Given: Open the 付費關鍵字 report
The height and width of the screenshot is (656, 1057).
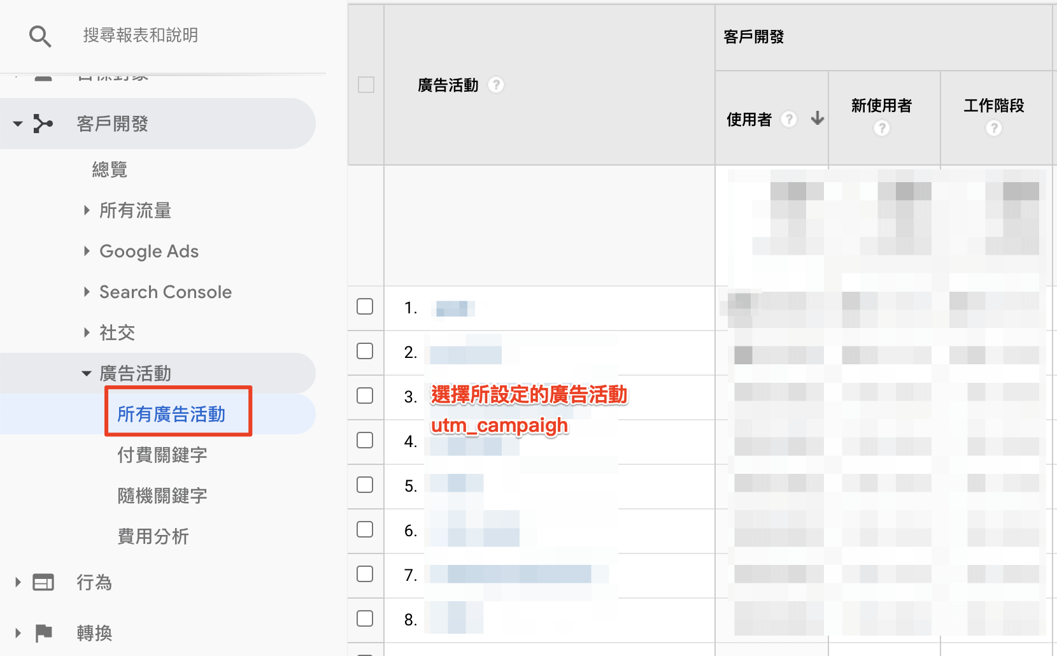Looking at the screenshot, I should [162, 455].
